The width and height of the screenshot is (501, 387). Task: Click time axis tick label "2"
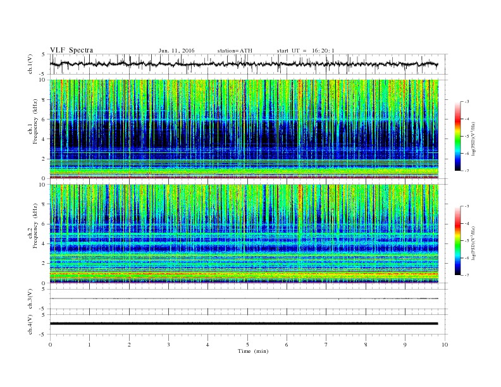129,345
